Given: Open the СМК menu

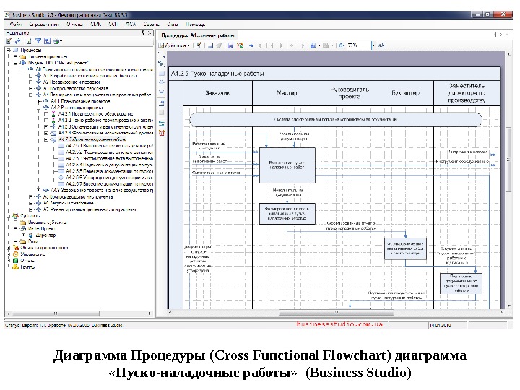Looking at the screenshot, I should pyautogui.click(x=96, y=25).
